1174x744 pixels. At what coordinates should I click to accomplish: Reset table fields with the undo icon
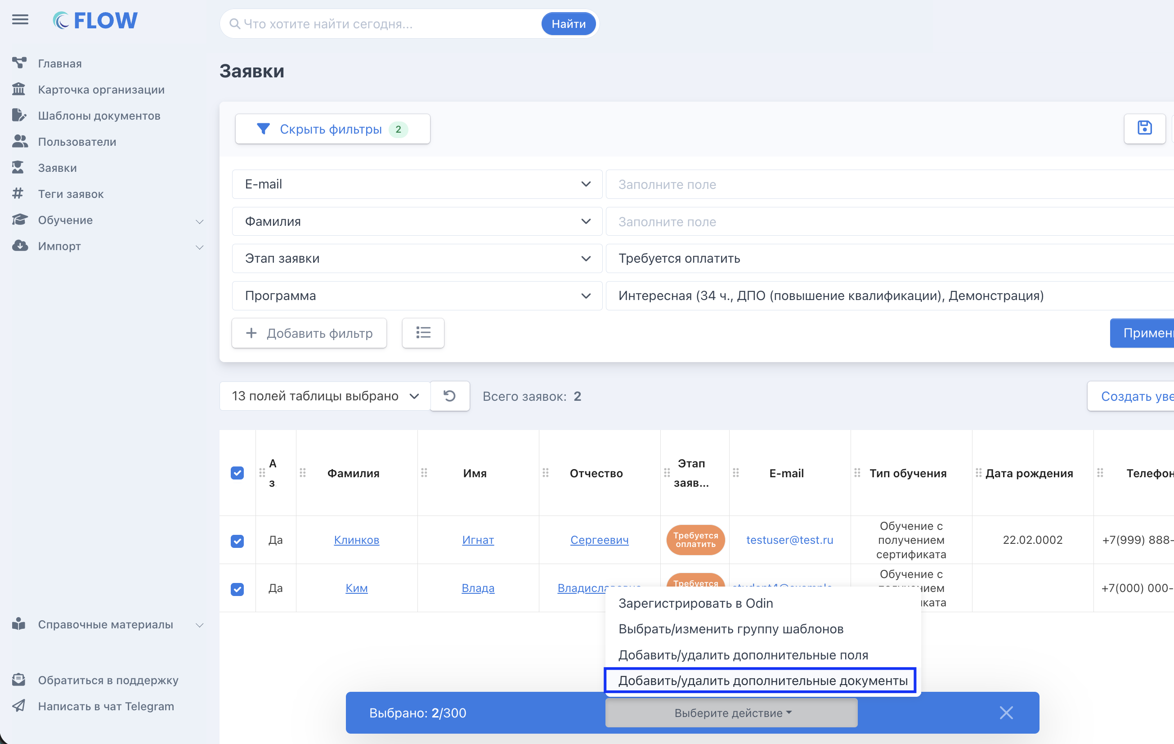pyautogui.click(x=449, y=396)
